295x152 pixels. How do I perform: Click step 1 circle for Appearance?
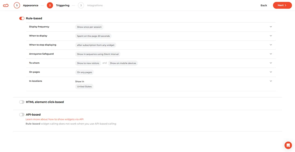(17, 5)
